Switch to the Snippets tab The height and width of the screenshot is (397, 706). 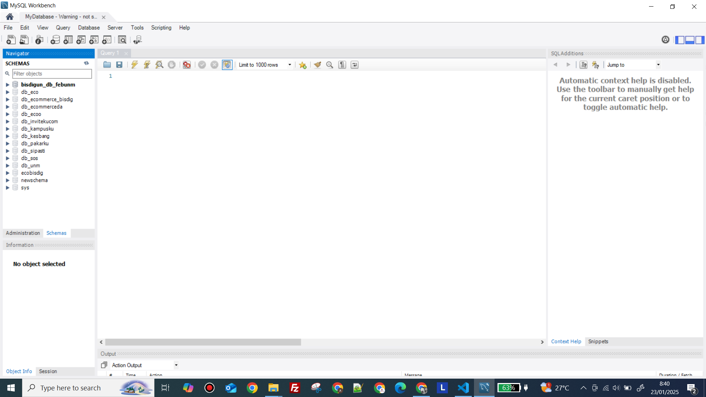(598, 341)
